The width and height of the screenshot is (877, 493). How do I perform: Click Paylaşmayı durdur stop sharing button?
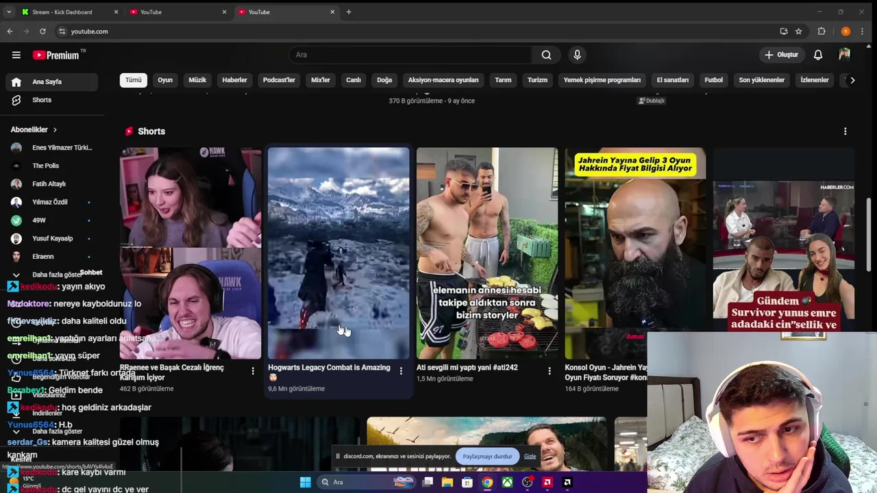[x=487, y=456]
